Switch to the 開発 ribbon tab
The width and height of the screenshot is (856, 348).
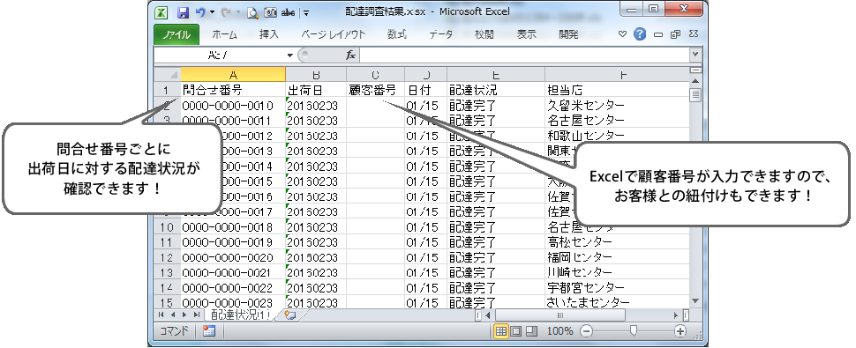coord(568,34)
